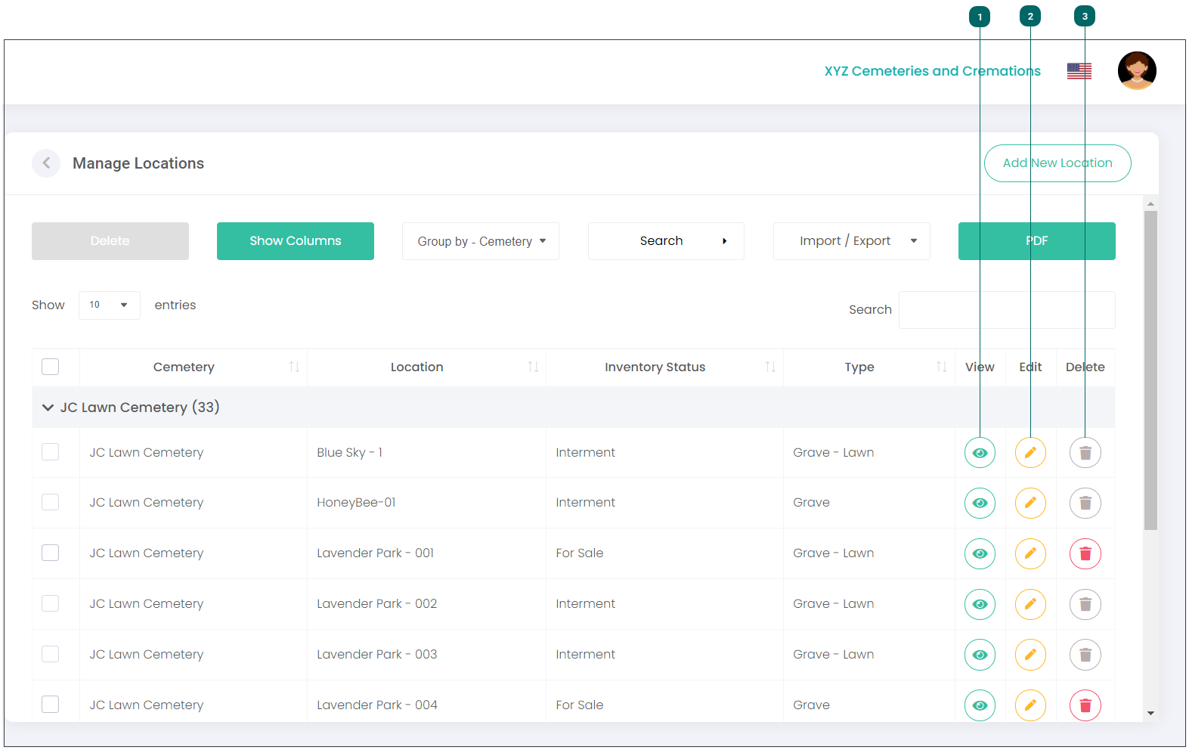Viewport: 1189px width, 750px height.
Task: Sort table by Location column
Action: tap(533, 367)
